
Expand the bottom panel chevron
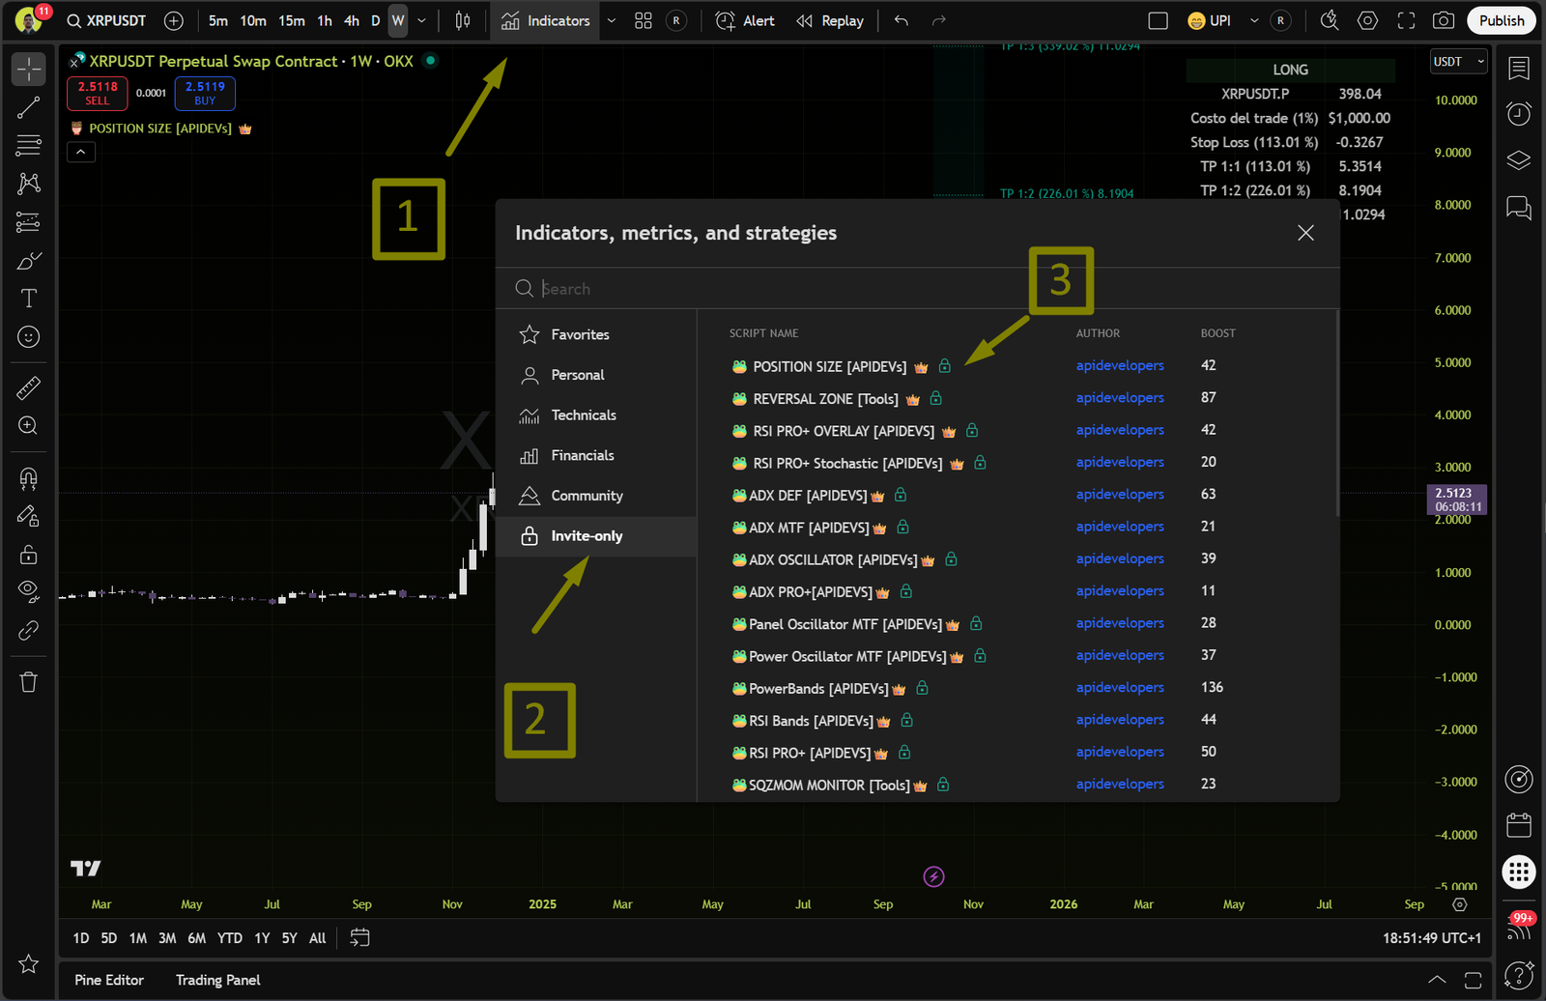(x=1438, y=980)
